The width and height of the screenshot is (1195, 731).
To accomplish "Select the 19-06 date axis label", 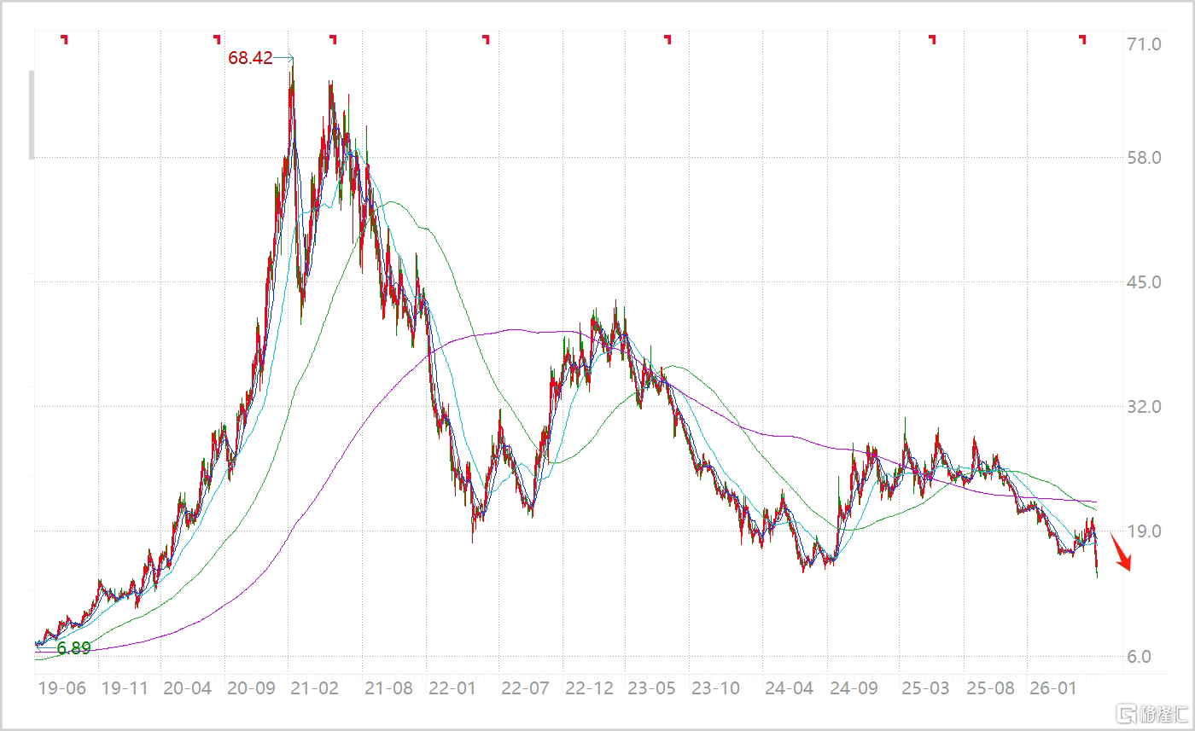I will pos(62,687).
